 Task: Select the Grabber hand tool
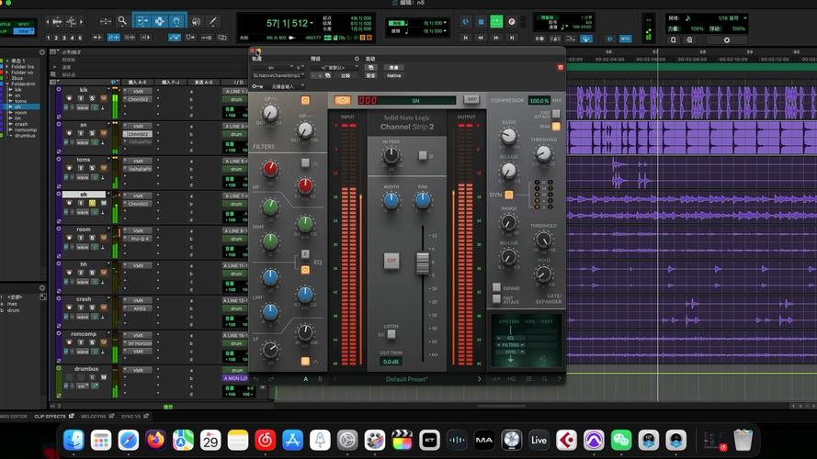(177, 21)
